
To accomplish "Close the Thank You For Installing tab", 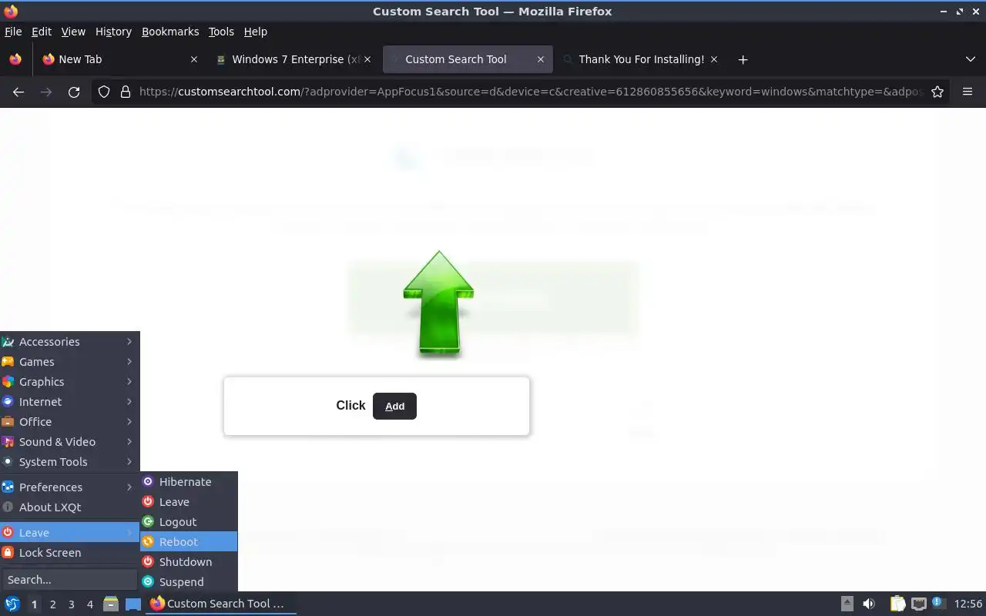I will (714, 59).
